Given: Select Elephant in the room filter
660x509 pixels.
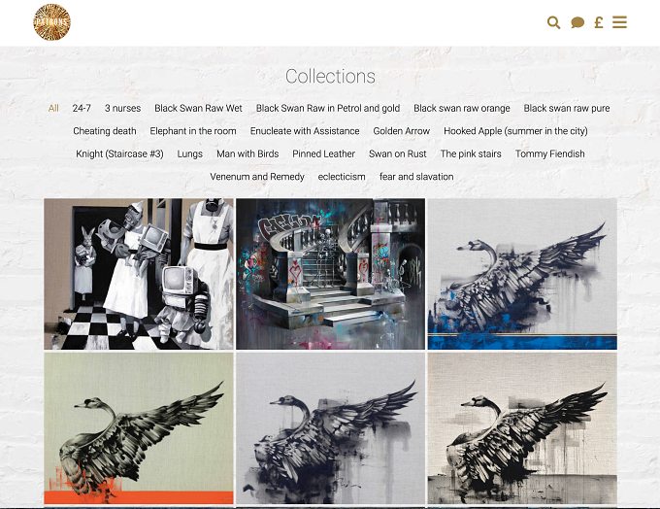Looking at the screenshot, I should [x=193, y=131].
